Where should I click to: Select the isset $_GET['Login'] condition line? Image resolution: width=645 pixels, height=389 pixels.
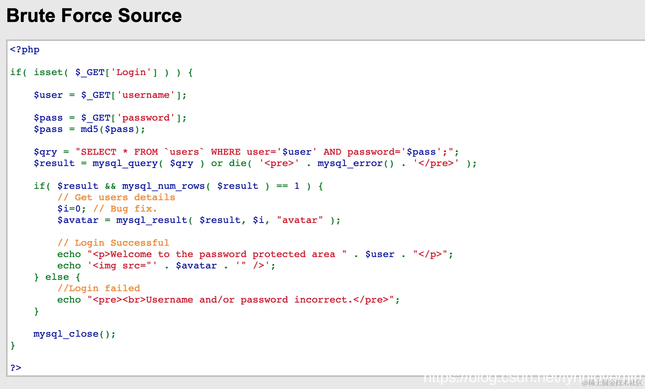point(102,72)
